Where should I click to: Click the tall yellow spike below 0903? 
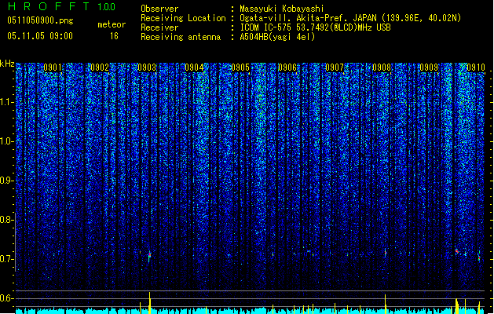(x=150, y=303)
